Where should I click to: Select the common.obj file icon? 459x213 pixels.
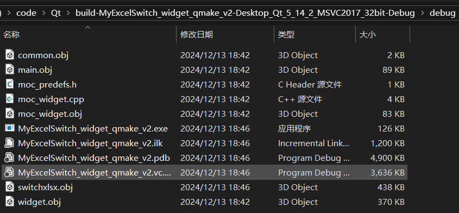click(10, 55)
